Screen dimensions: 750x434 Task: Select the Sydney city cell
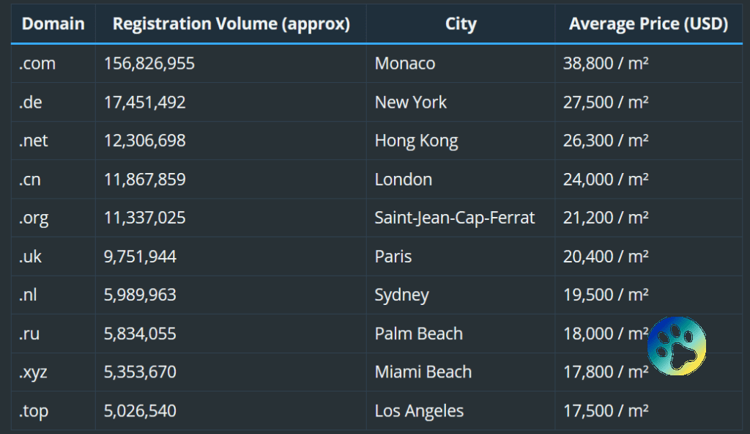pyautogui.click(x=402, y=295)
